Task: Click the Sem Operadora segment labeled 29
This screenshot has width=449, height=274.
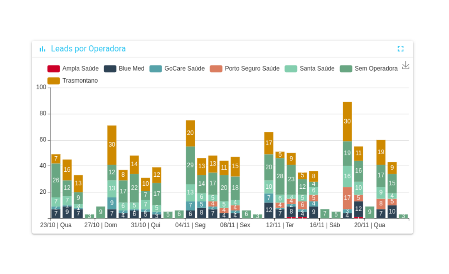Action: click(x=190, y=165)
